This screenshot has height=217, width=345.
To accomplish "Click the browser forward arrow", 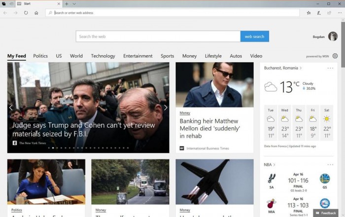I will tap(15, 13).
